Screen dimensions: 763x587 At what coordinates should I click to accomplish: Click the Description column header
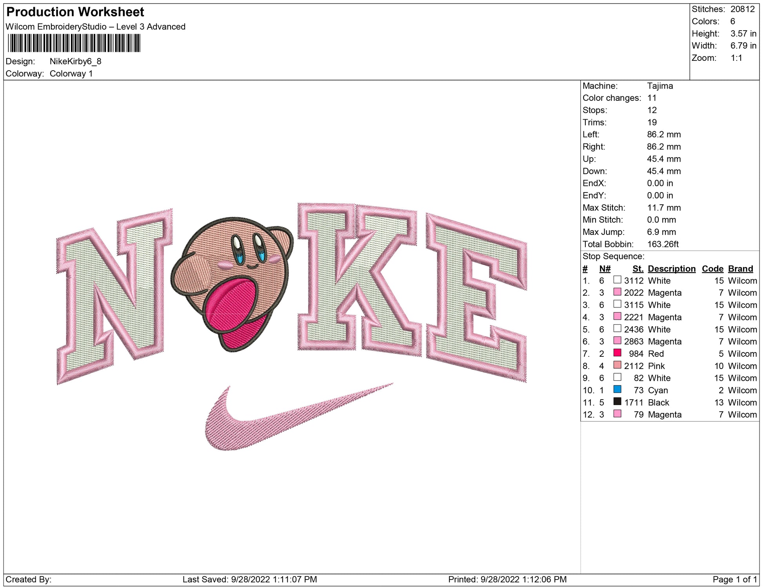tap(671, 269)
